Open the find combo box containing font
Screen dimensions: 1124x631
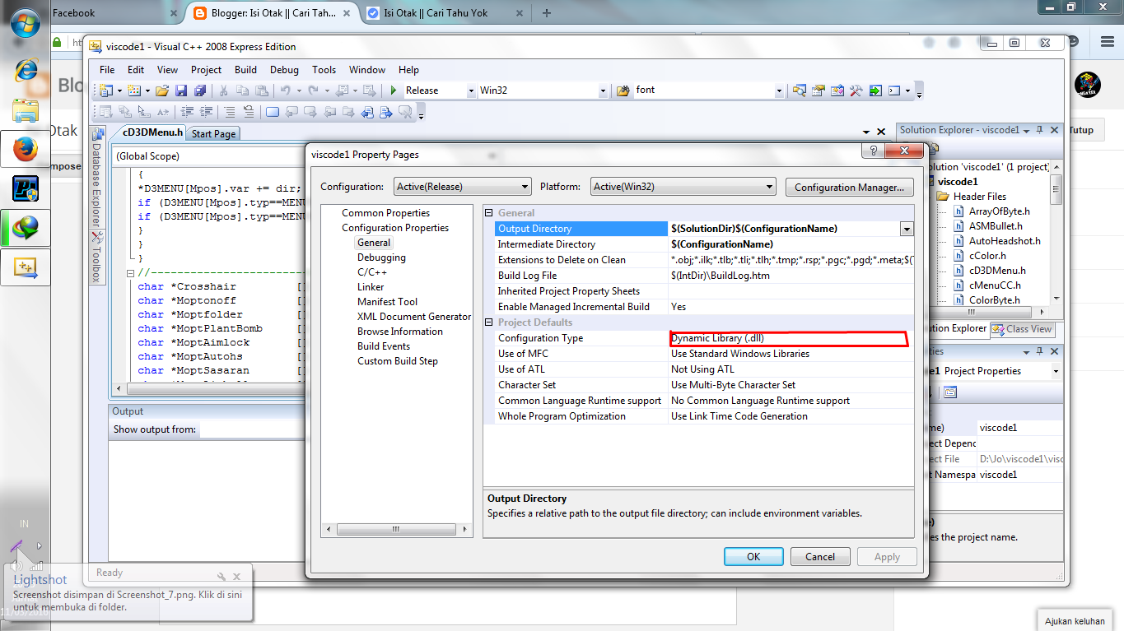tap(708, 90)
